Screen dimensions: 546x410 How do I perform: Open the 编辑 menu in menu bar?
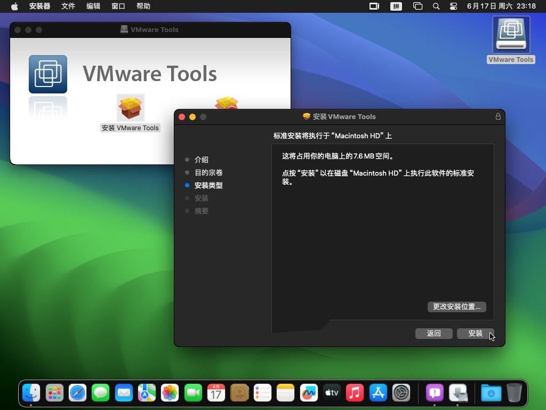click(x=93, y=6)
